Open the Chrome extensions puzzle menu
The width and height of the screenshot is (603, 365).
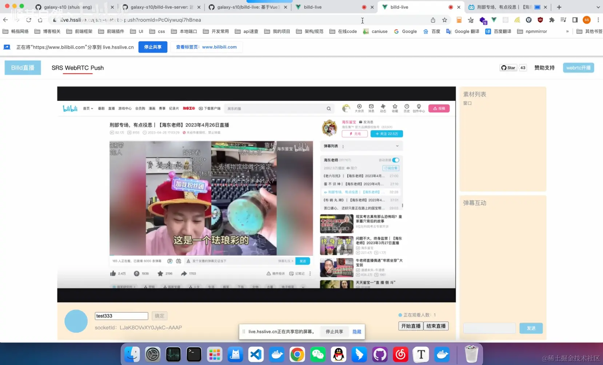(552, 20)
